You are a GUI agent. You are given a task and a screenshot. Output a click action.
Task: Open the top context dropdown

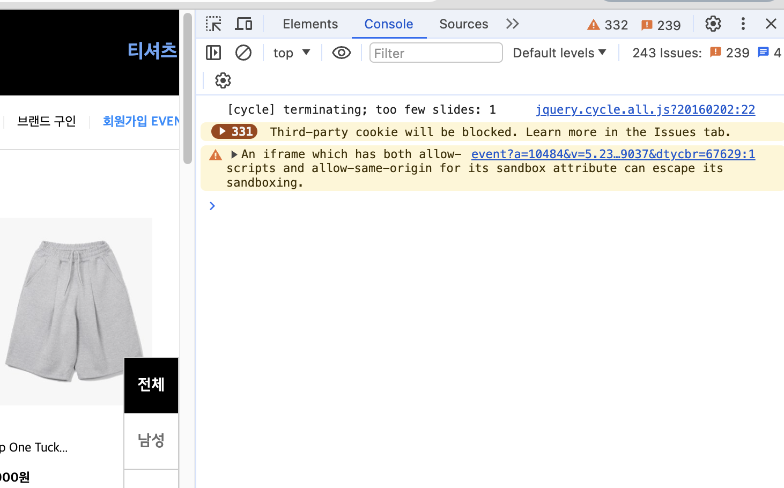tap(292, 53)
